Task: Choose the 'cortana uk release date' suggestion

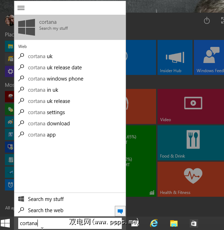Action: click(55, 68)
